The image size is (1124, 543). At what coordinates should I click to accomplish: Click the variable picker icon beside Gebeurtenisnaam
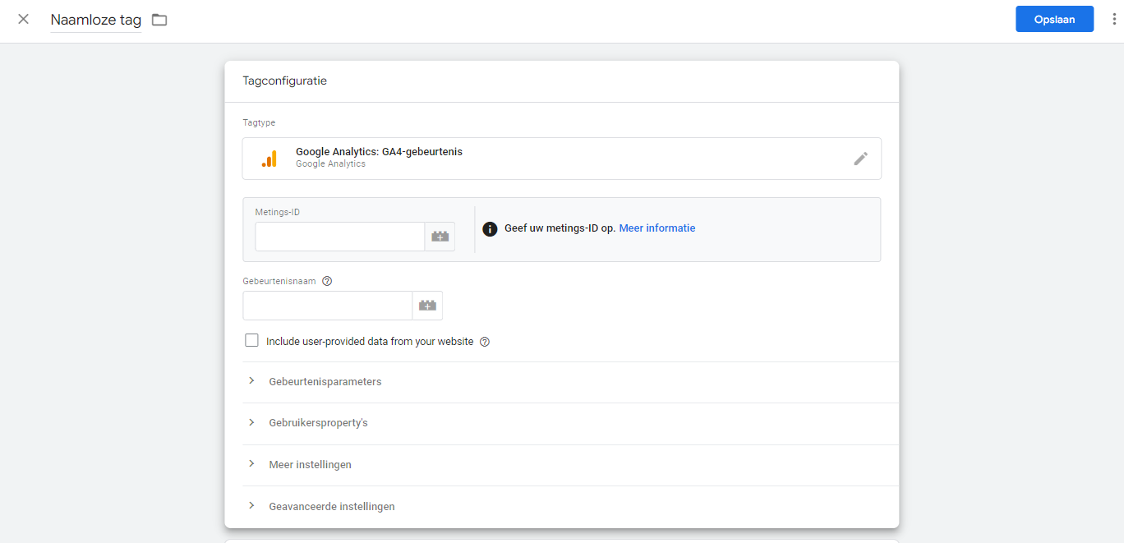click(x=427, y=306)
